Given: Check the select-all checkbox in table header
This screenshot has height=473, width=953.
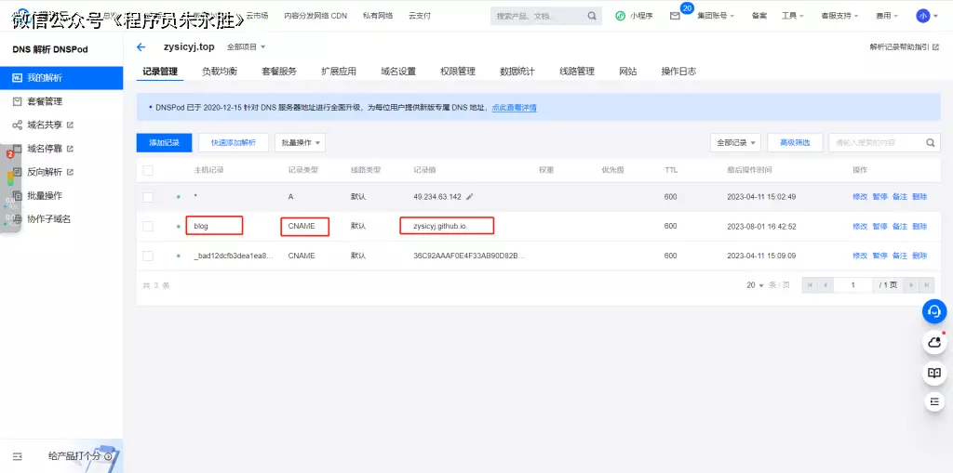Looking at the screenshot, I should pyautogui.click(x=147, y=170).
